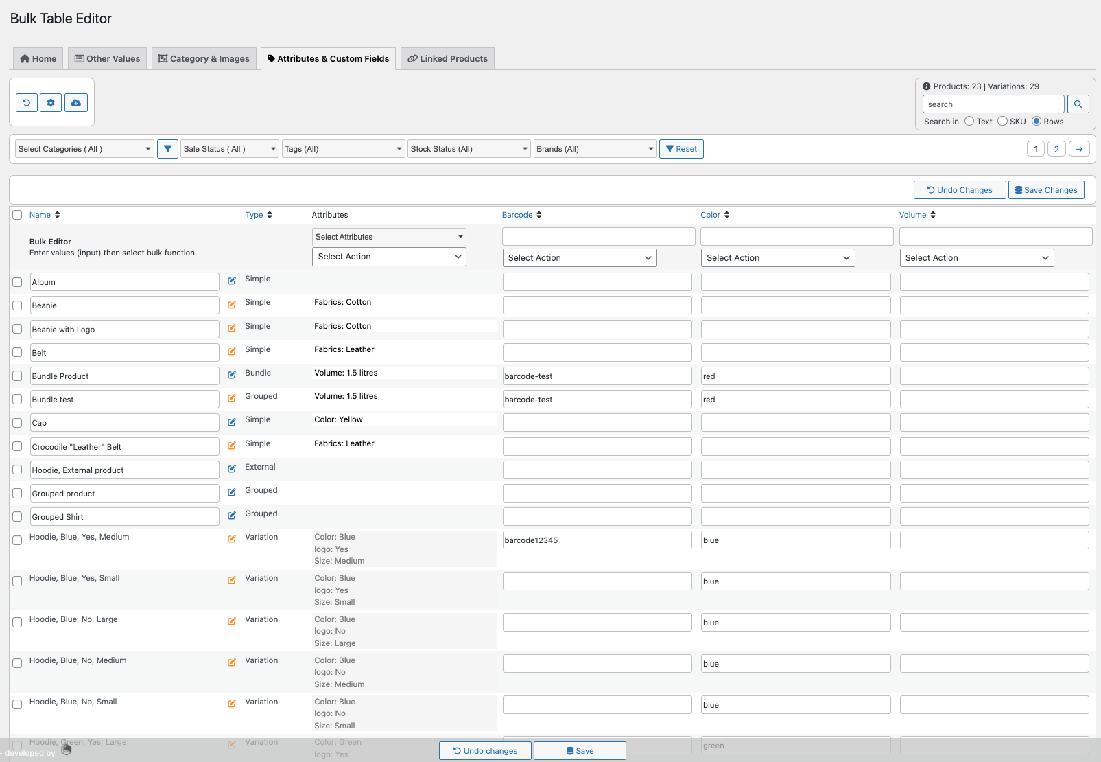Viewport: 1101px width, 762px height.
Task: Click the cloud download icon
Action: (75, 102)
